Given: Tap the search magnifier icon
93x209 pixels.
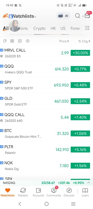Looking at the screenshot, I should pyautogui.click(x=77, y=16).
